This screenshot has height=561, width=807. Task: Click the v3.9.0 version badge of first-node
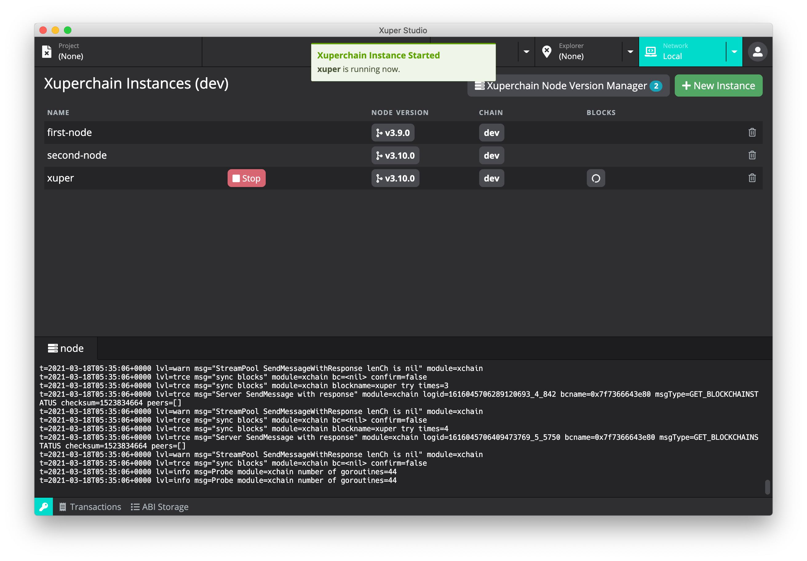(393, 133)
